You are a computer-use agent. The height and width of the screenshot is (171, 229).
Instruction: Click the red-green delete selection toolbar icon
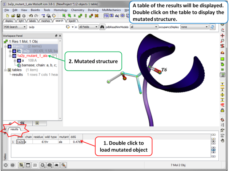tap(96, 16)
